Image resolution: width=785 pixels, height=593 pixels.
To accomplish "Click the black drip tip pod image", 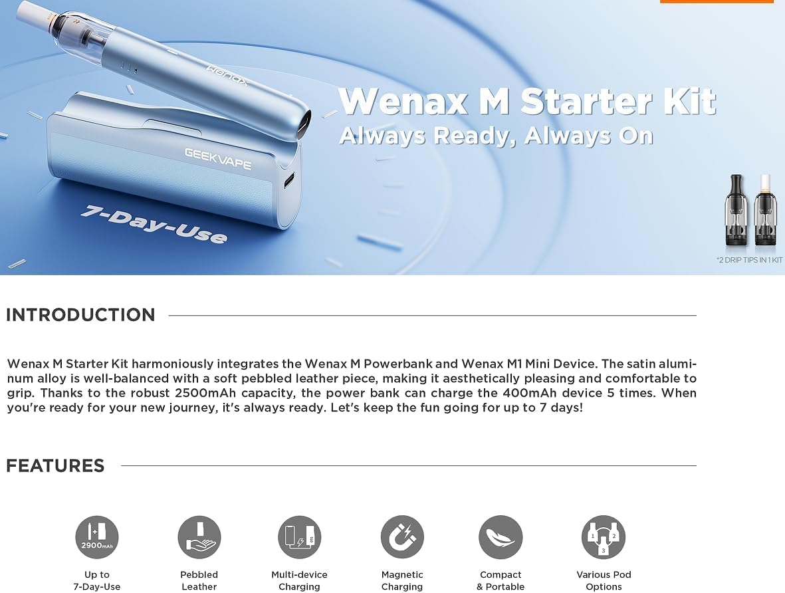I will pos(736,210).
